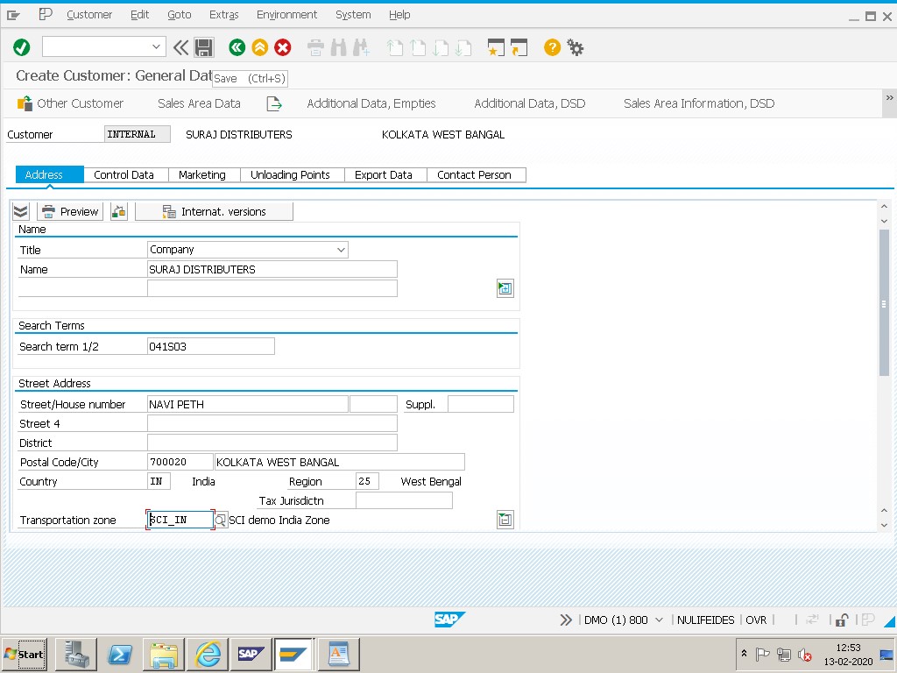This screenshot has width=897, height=673.
Task: Click the Generate Shortcut icon
Action: tap(519, 47)
